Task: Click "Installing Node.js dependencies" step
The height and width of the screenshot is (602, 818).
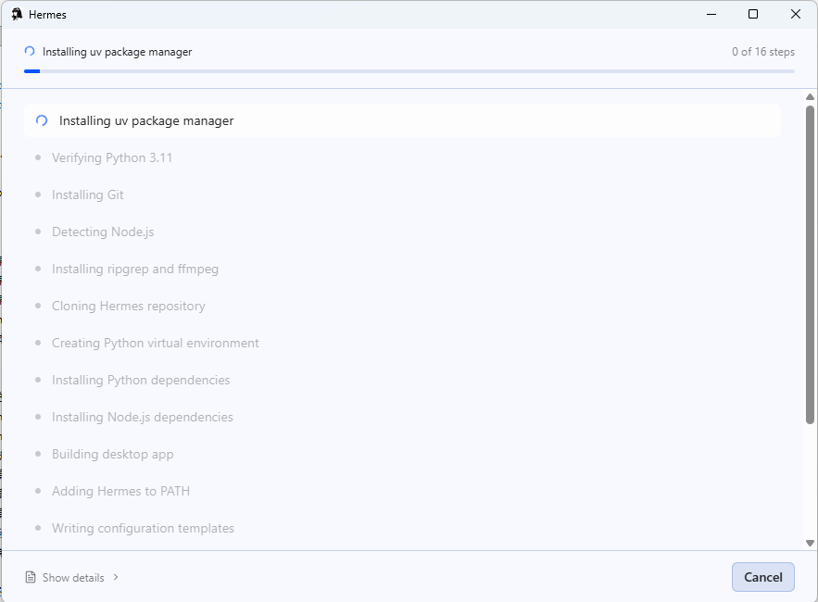Action: (143, 417)
